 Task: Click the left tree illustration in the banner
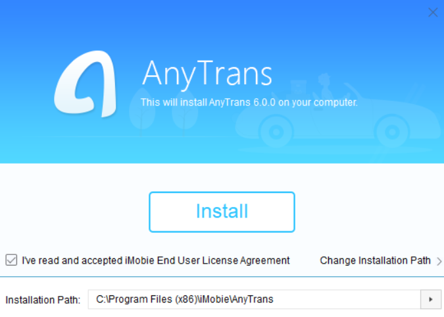(x=142, y=111)
